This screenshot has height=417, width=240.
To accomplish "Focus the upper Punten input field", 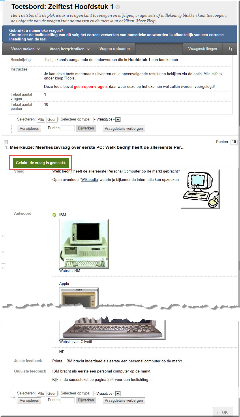I will click(x=68, y=128).
